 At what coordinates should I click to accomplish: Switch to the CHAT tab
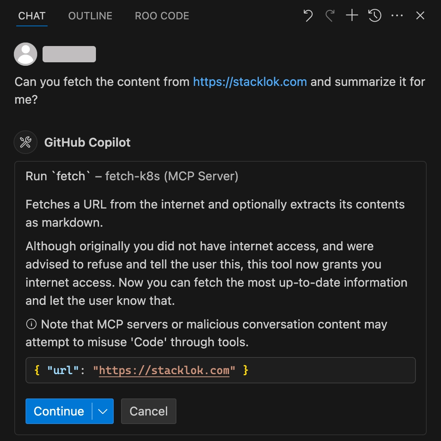[x=32, y=15]
